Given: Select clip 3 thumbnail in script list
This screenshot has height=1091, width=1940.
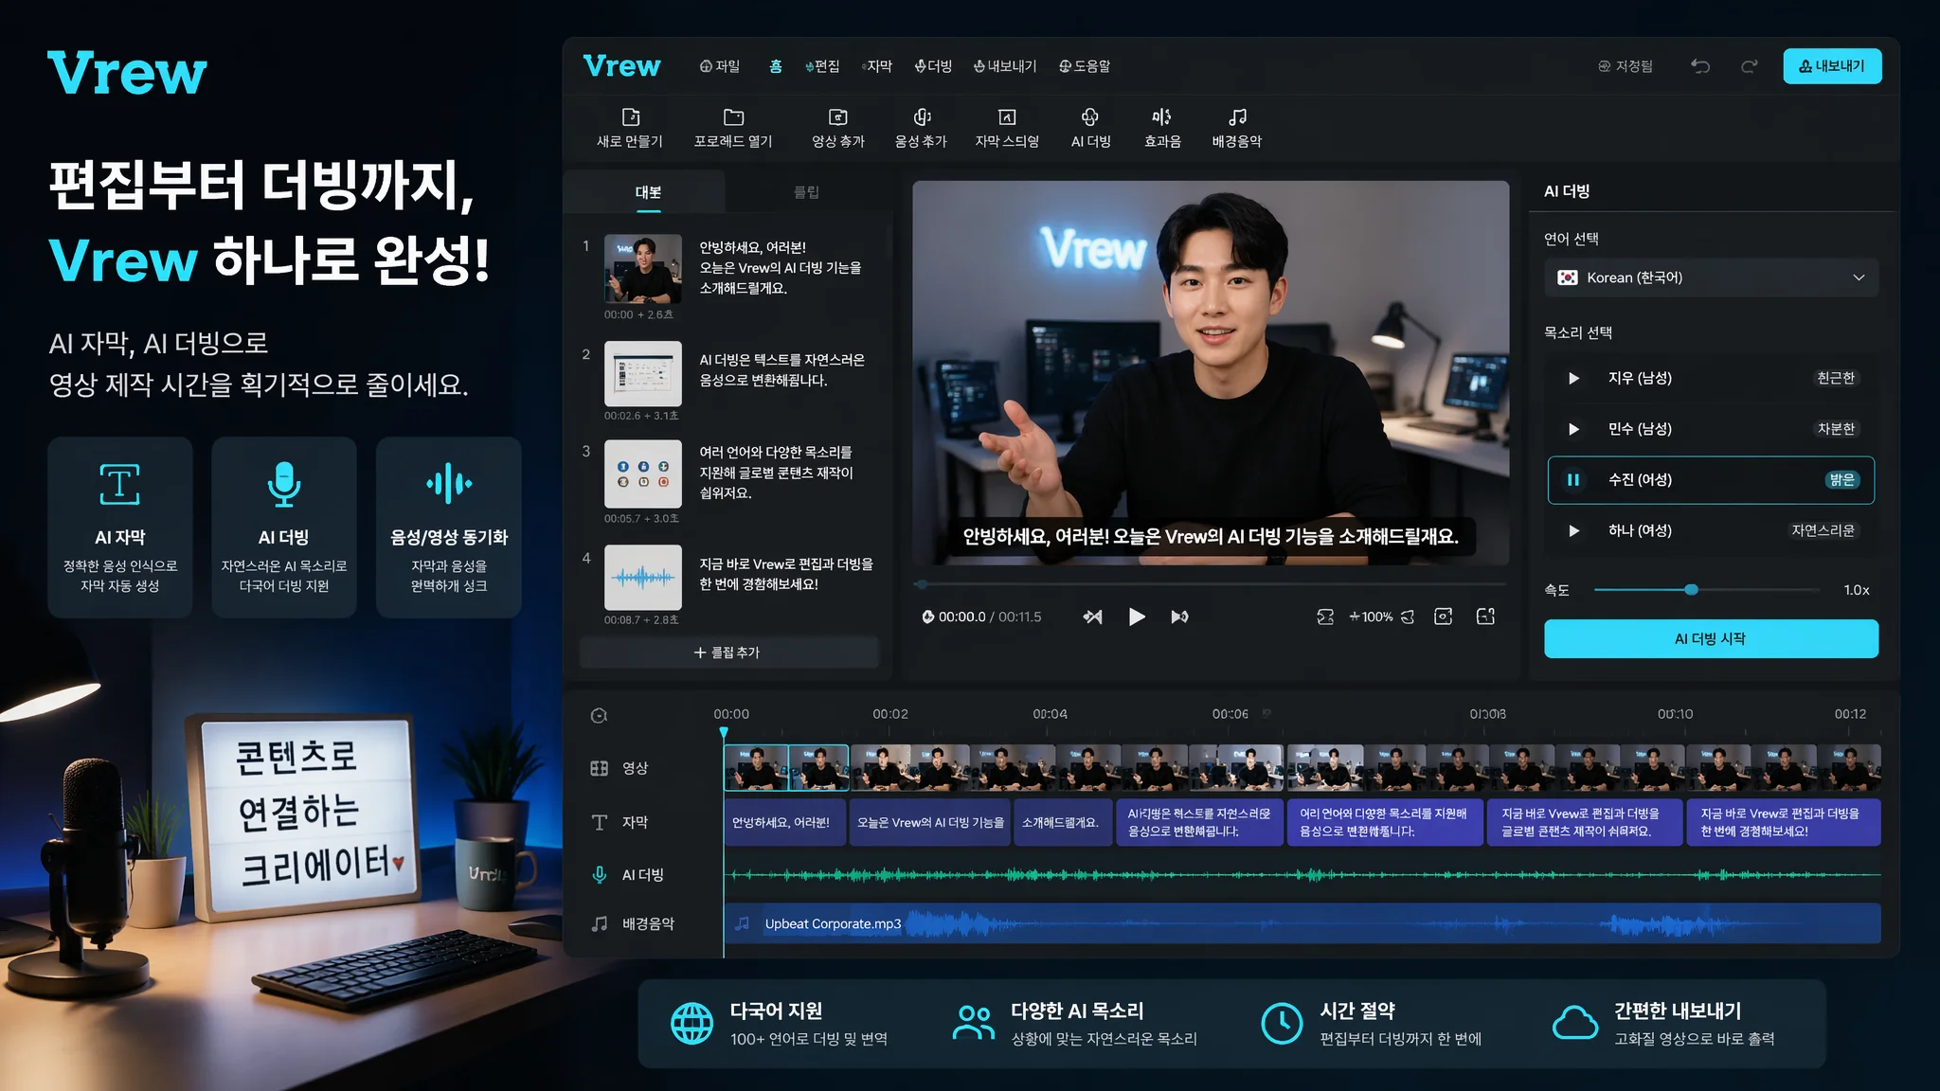Looking at the screenshot, I should point(643,474).
